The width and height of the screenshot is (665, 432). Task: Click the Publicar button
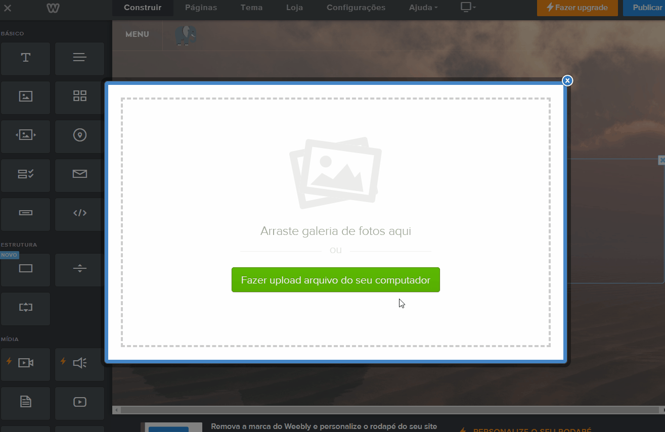(644, 8)
